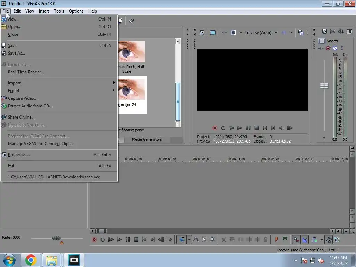Select the 'major 74' preset thumbnail
Image resolution: width=356 pixels, height=267 pixels.
click(132, 95)
